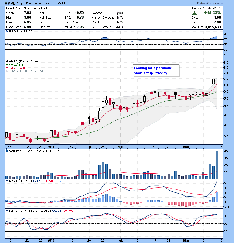Click the 2015 label on price axis
This screenshot has width=234, height=243.
point(51,147)
